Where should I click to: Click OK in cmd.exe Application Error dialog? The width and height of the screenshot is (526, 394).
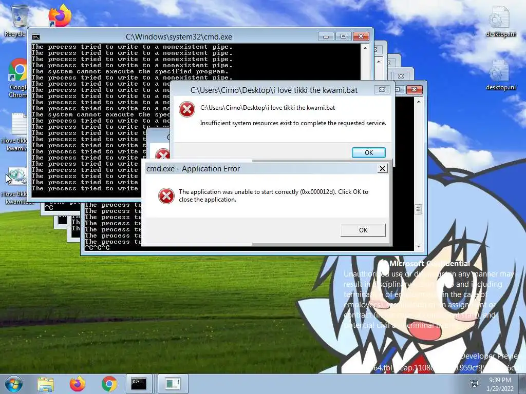pos(363,230)
